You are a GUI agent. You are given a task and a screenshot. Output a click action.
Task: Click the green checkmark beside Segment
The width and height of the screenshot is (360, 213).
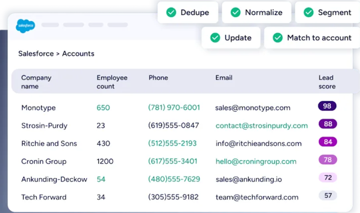pos(309,12)
